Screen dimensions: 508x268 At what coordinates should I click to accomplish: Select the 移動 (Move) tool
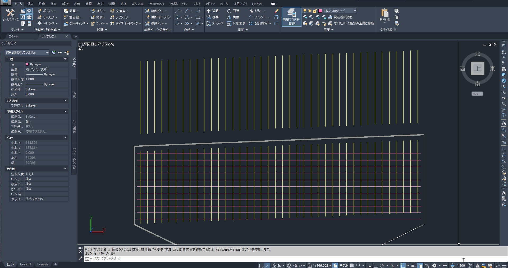click(x=213, y=11)
